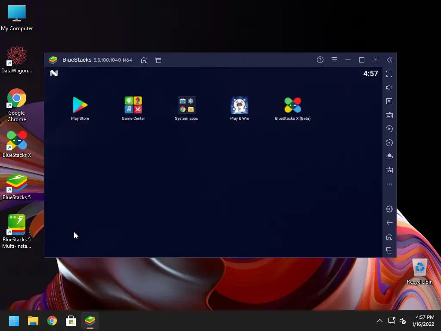Minimize the BlueStacks window

[x=348, y=59]
